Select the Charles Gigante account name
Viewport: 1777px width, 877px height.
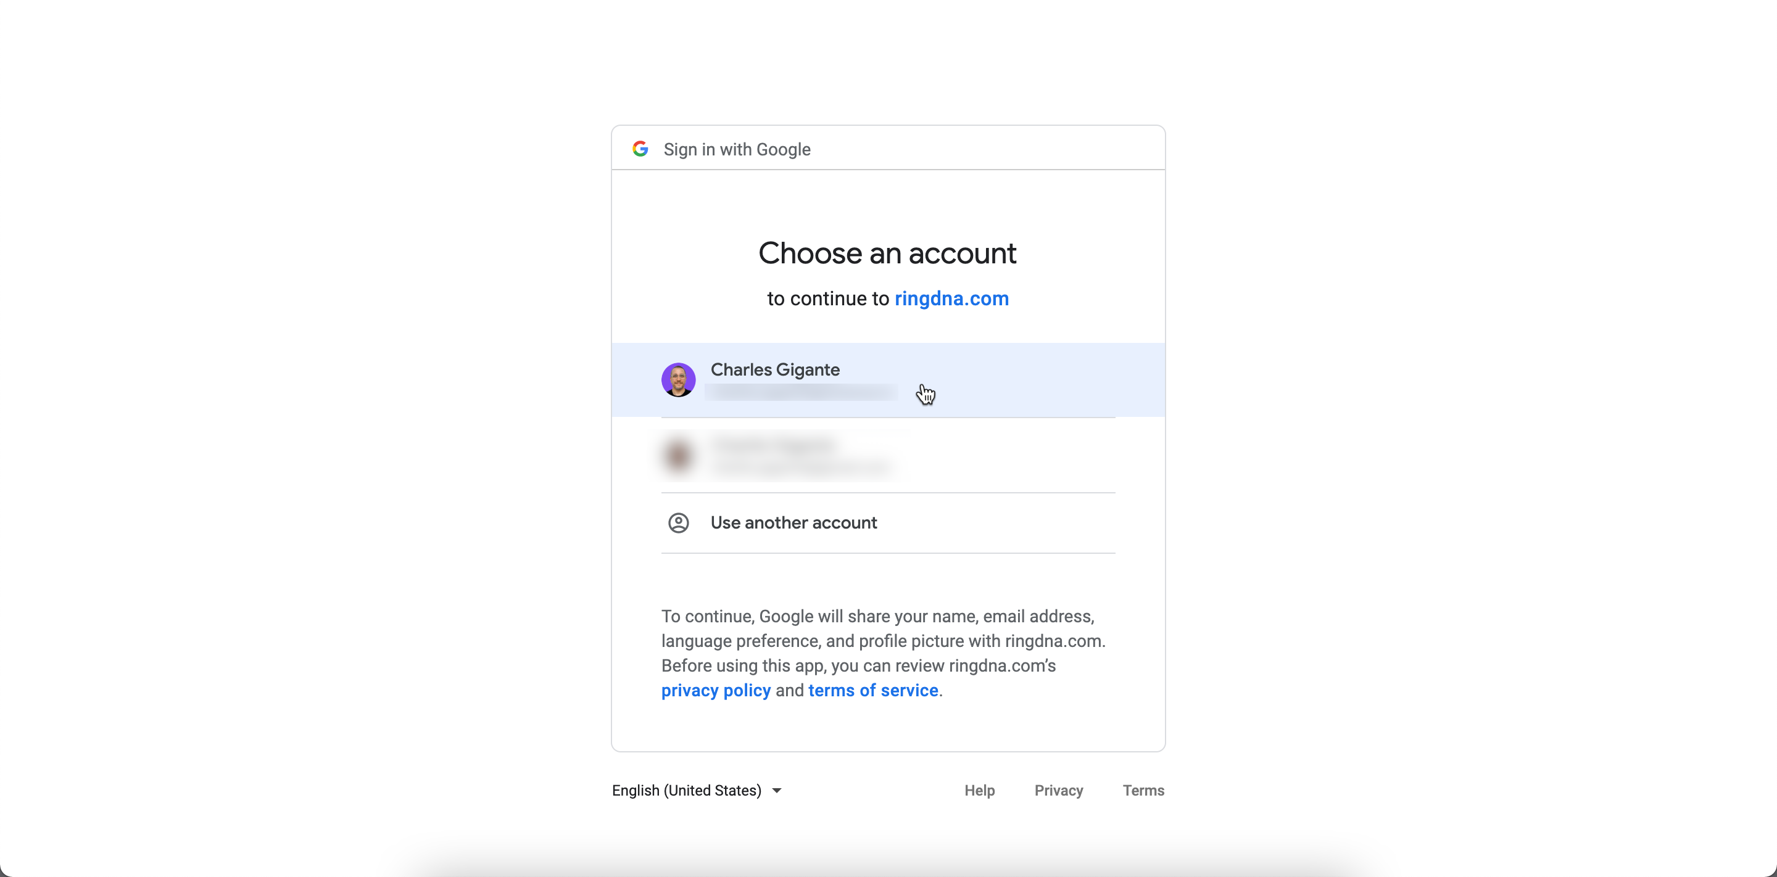[x=775, y=369]
